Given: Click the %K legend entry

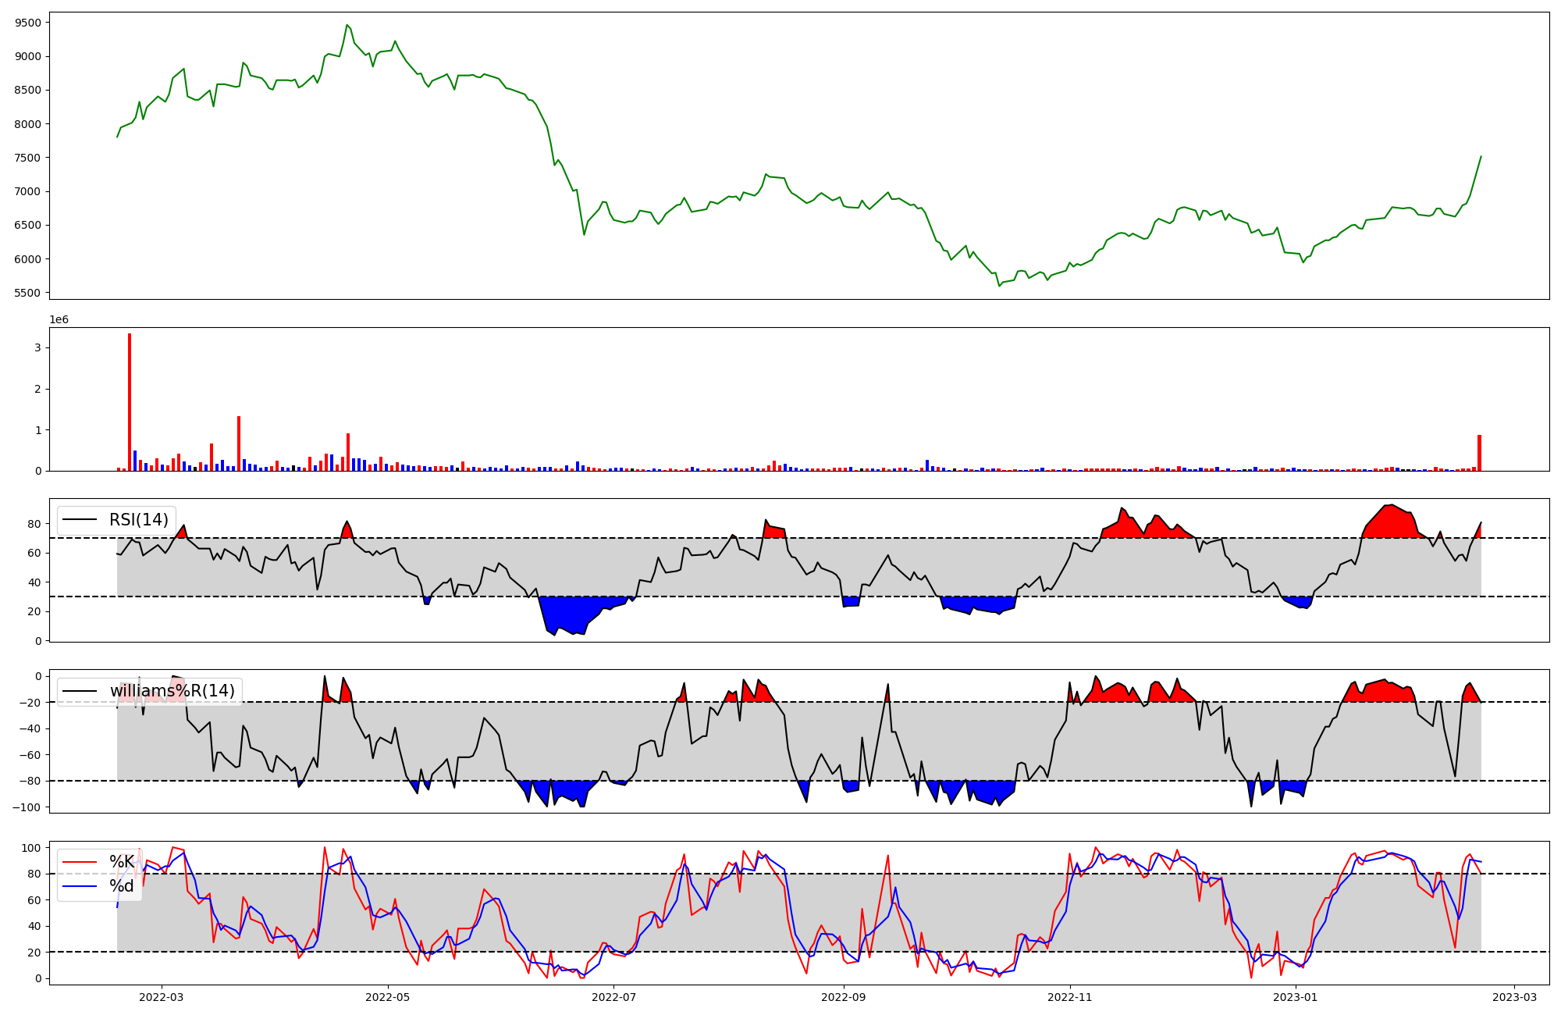Looking at the screenshot, I should 122,862.
